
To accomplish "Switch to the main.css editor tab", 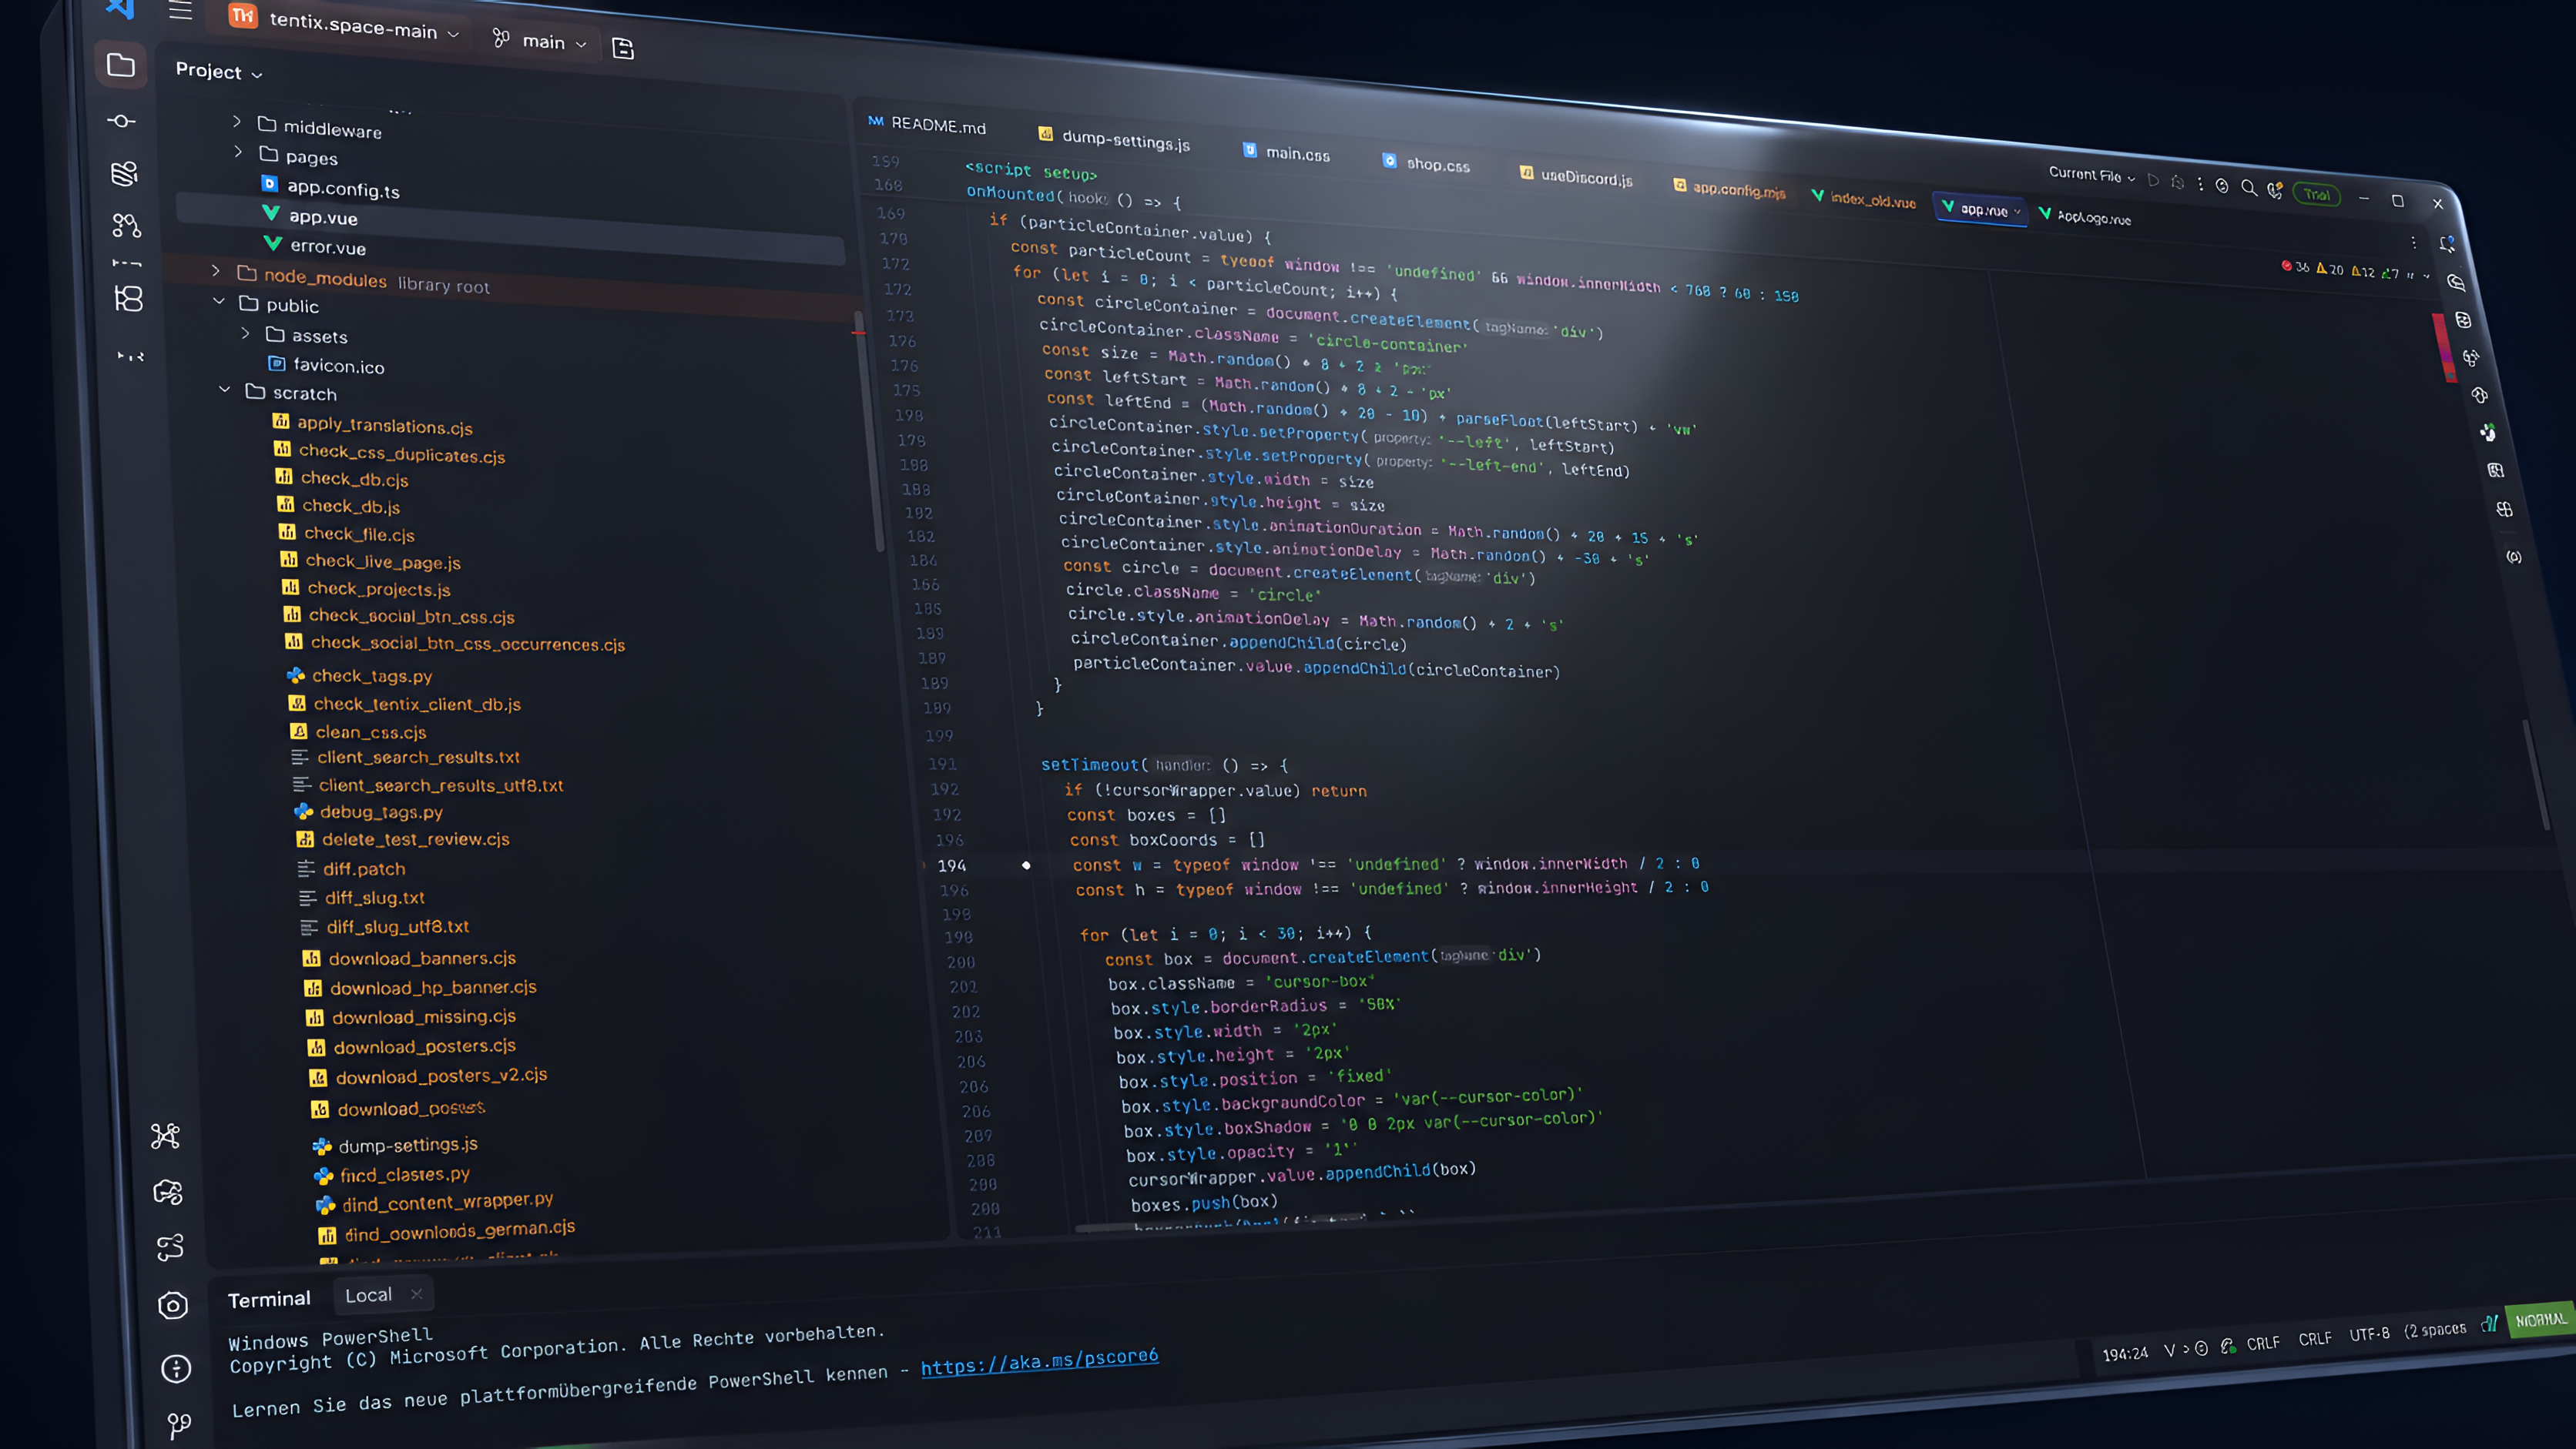I will click(x=1286, y=152).
